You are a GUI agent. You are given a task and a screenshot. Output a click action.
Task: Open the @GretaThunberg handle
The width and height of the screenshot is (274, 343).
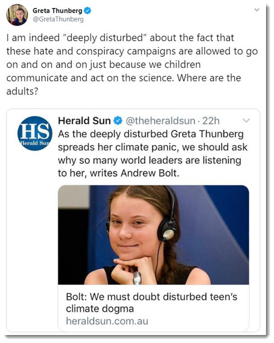[58, 19]
